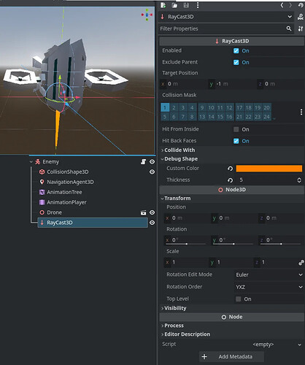Toggle the scale link lock icon

(301, 263)
